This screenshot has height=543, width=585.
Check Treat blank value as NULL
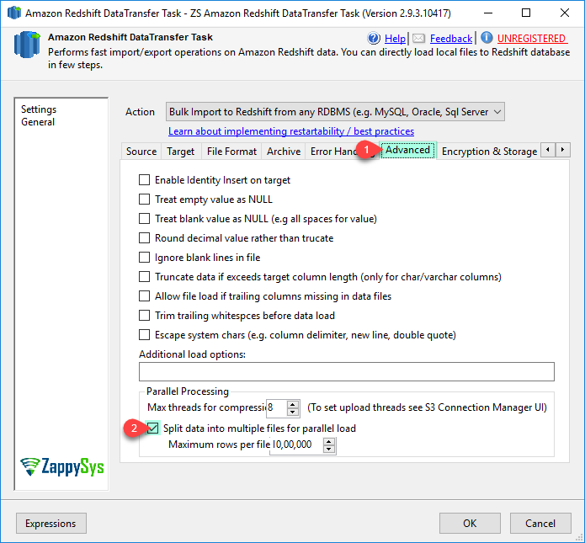point(144,219)
